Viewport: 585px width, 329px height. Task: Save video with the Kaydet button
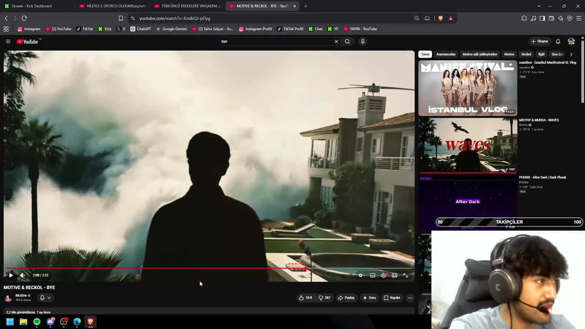392,298
